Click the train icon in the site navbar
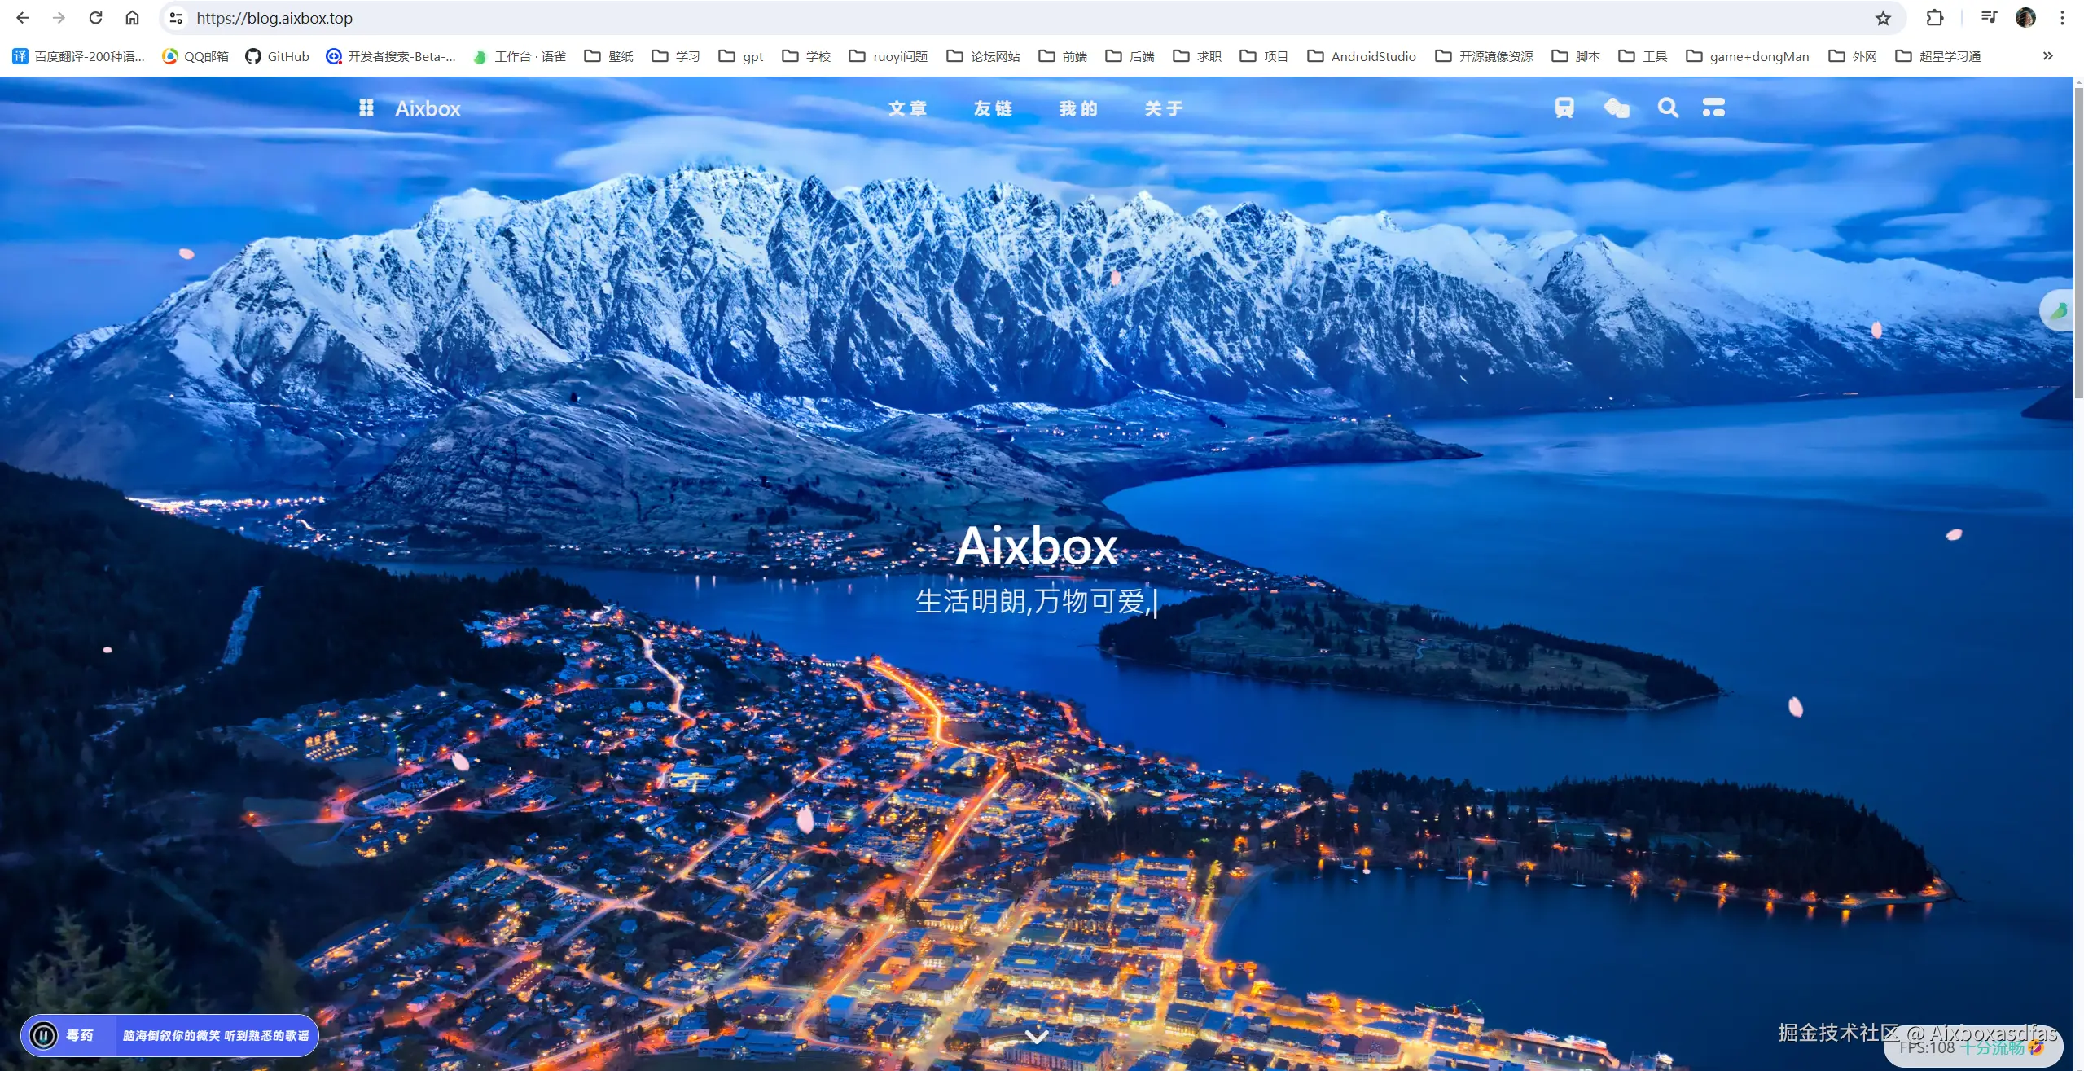 pos(1564,108)
